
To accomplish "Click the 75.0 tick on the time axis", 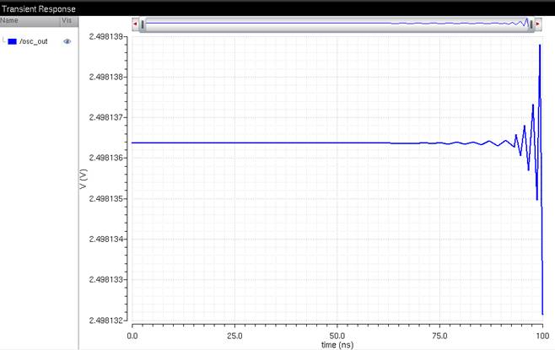I will (x=440, y=335).
